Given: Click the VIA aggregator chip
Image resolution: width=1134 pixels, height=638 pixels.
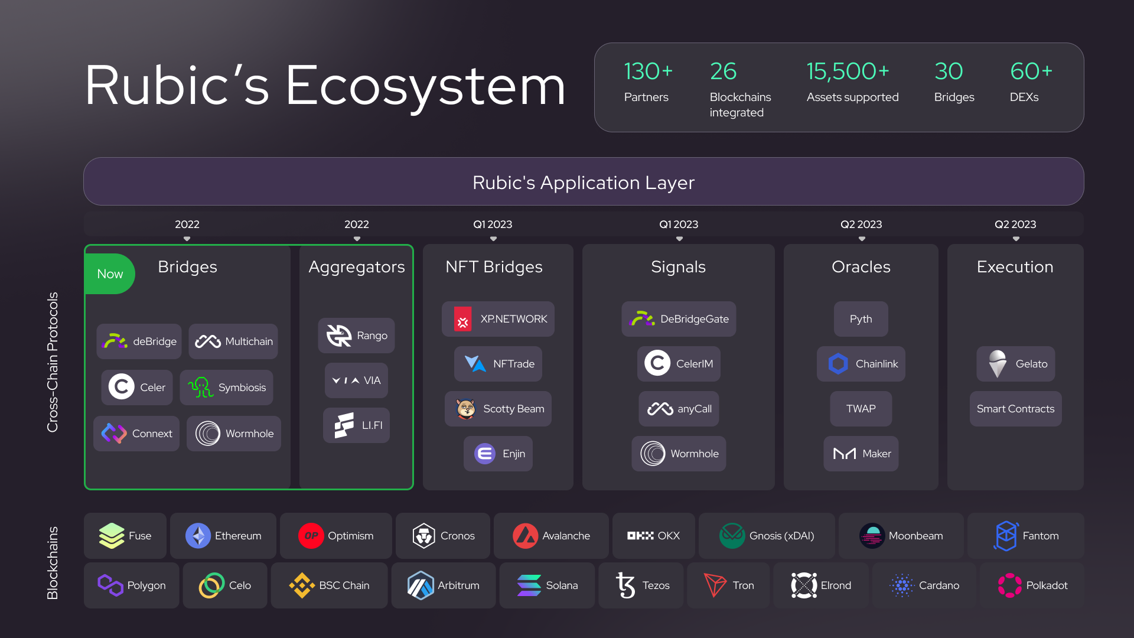Looking at the screenshot, I should pos(356,380).
